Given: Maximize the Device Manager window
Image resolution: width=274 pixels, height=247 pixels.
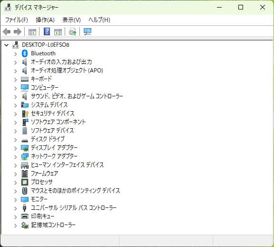Looking at the screenshot, I should (x=241, y=7).
